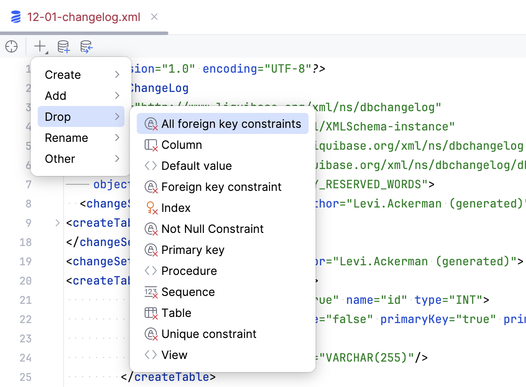
Task: Expand the Create submenu
Action: click(x=70, y=74)
